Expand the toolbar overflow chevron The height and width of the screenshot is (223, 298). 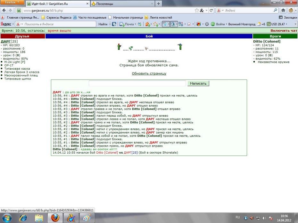pos(295,24)
